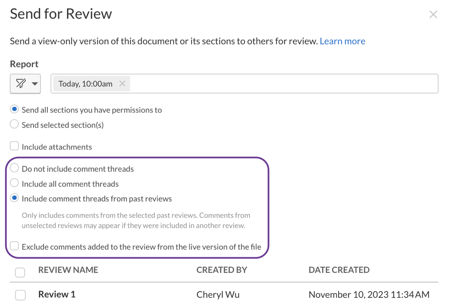Image resolution: width=449 pixels, height=306 pixels.
Task: Check the Review 1 checkbox
Action: [x=20, y=295]
